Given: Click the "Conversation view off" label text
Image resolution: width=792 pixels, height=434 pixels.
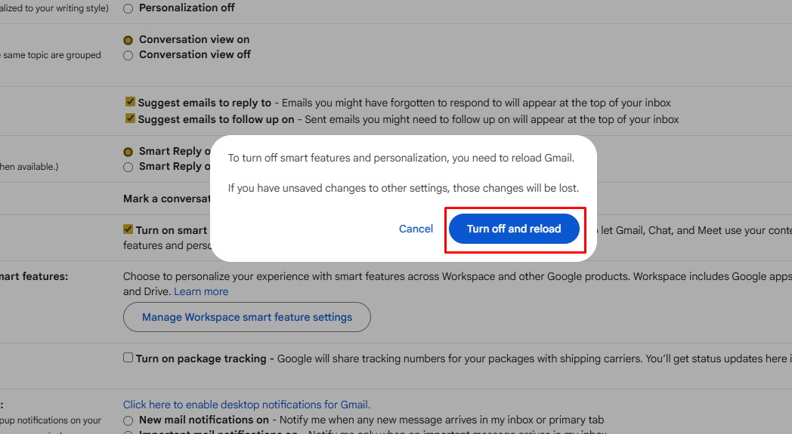Looking at the screenshot, I should tap(195, 54).
